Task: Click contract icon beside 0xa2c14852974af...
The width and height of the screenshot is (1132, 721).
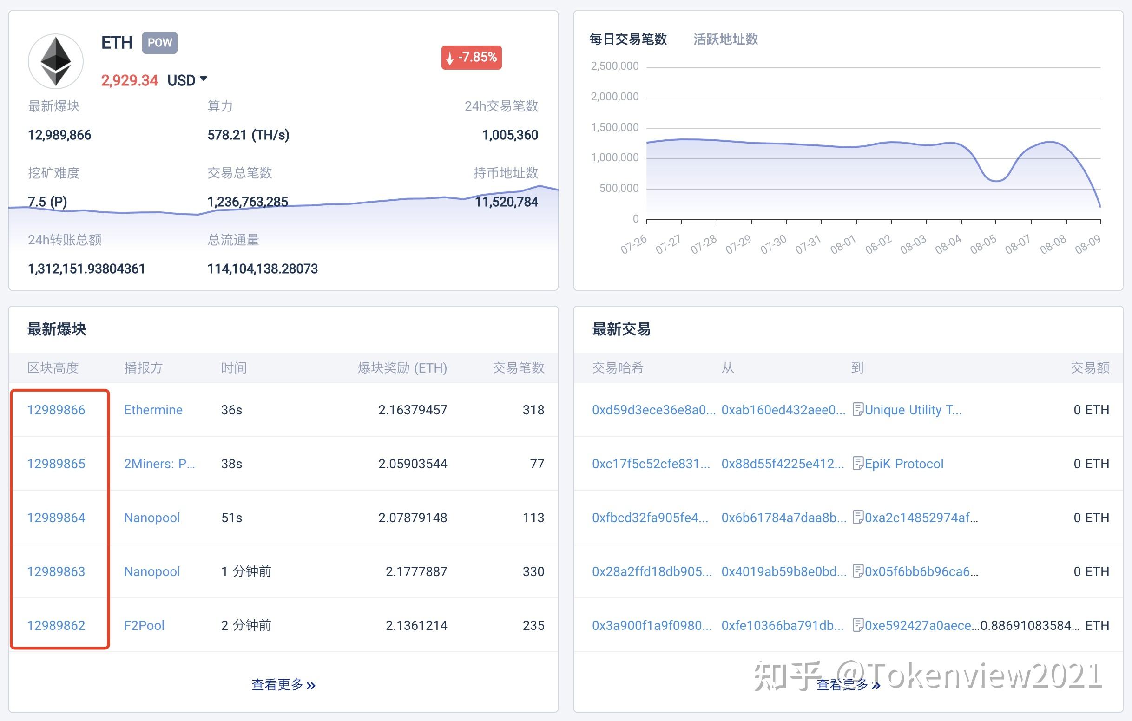Action: coord(858,518)
